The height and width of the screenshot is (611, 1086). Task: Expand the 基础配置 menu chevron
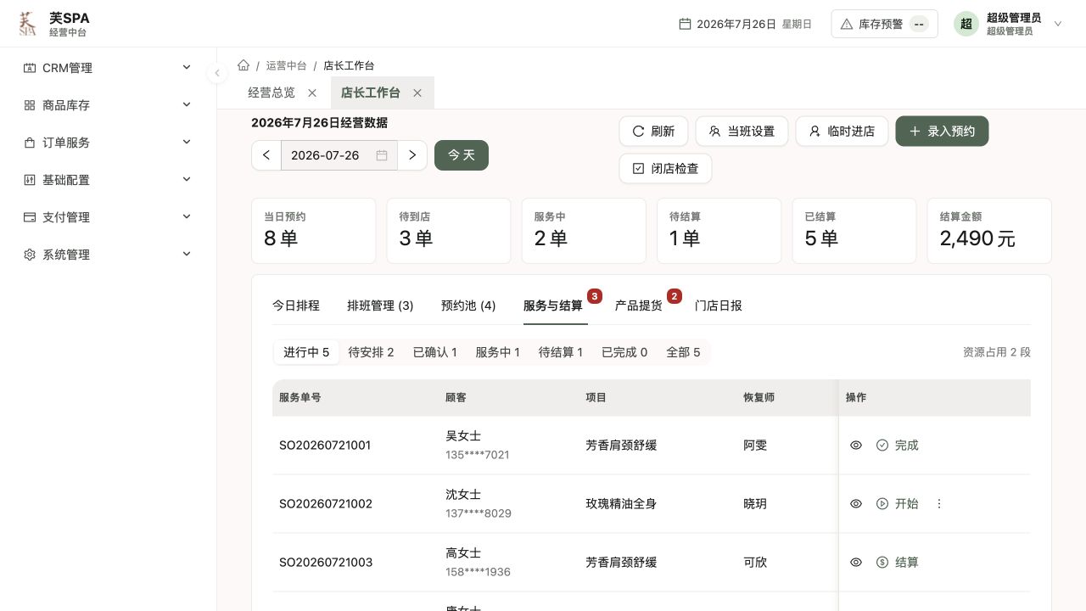[187, 180]
